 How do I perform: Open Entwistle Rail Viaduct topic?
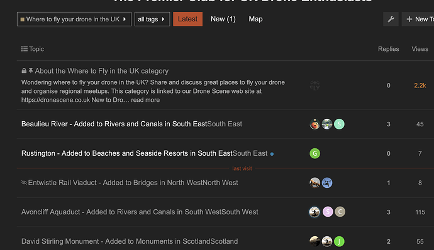coord(115,183)
